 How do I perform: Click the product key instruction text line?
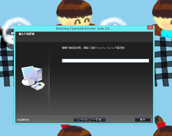93,48
